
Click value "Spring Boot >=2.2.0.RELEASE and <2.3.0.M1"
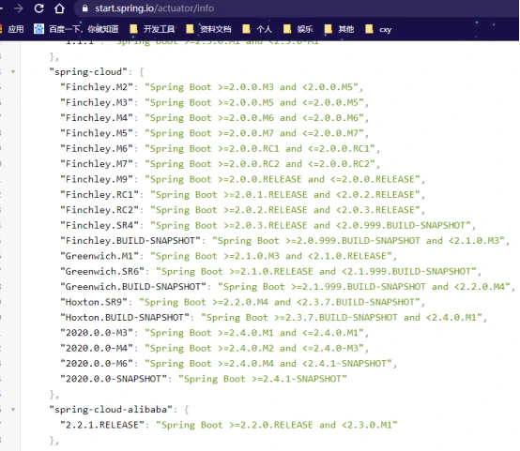click(x=277, y=425)
